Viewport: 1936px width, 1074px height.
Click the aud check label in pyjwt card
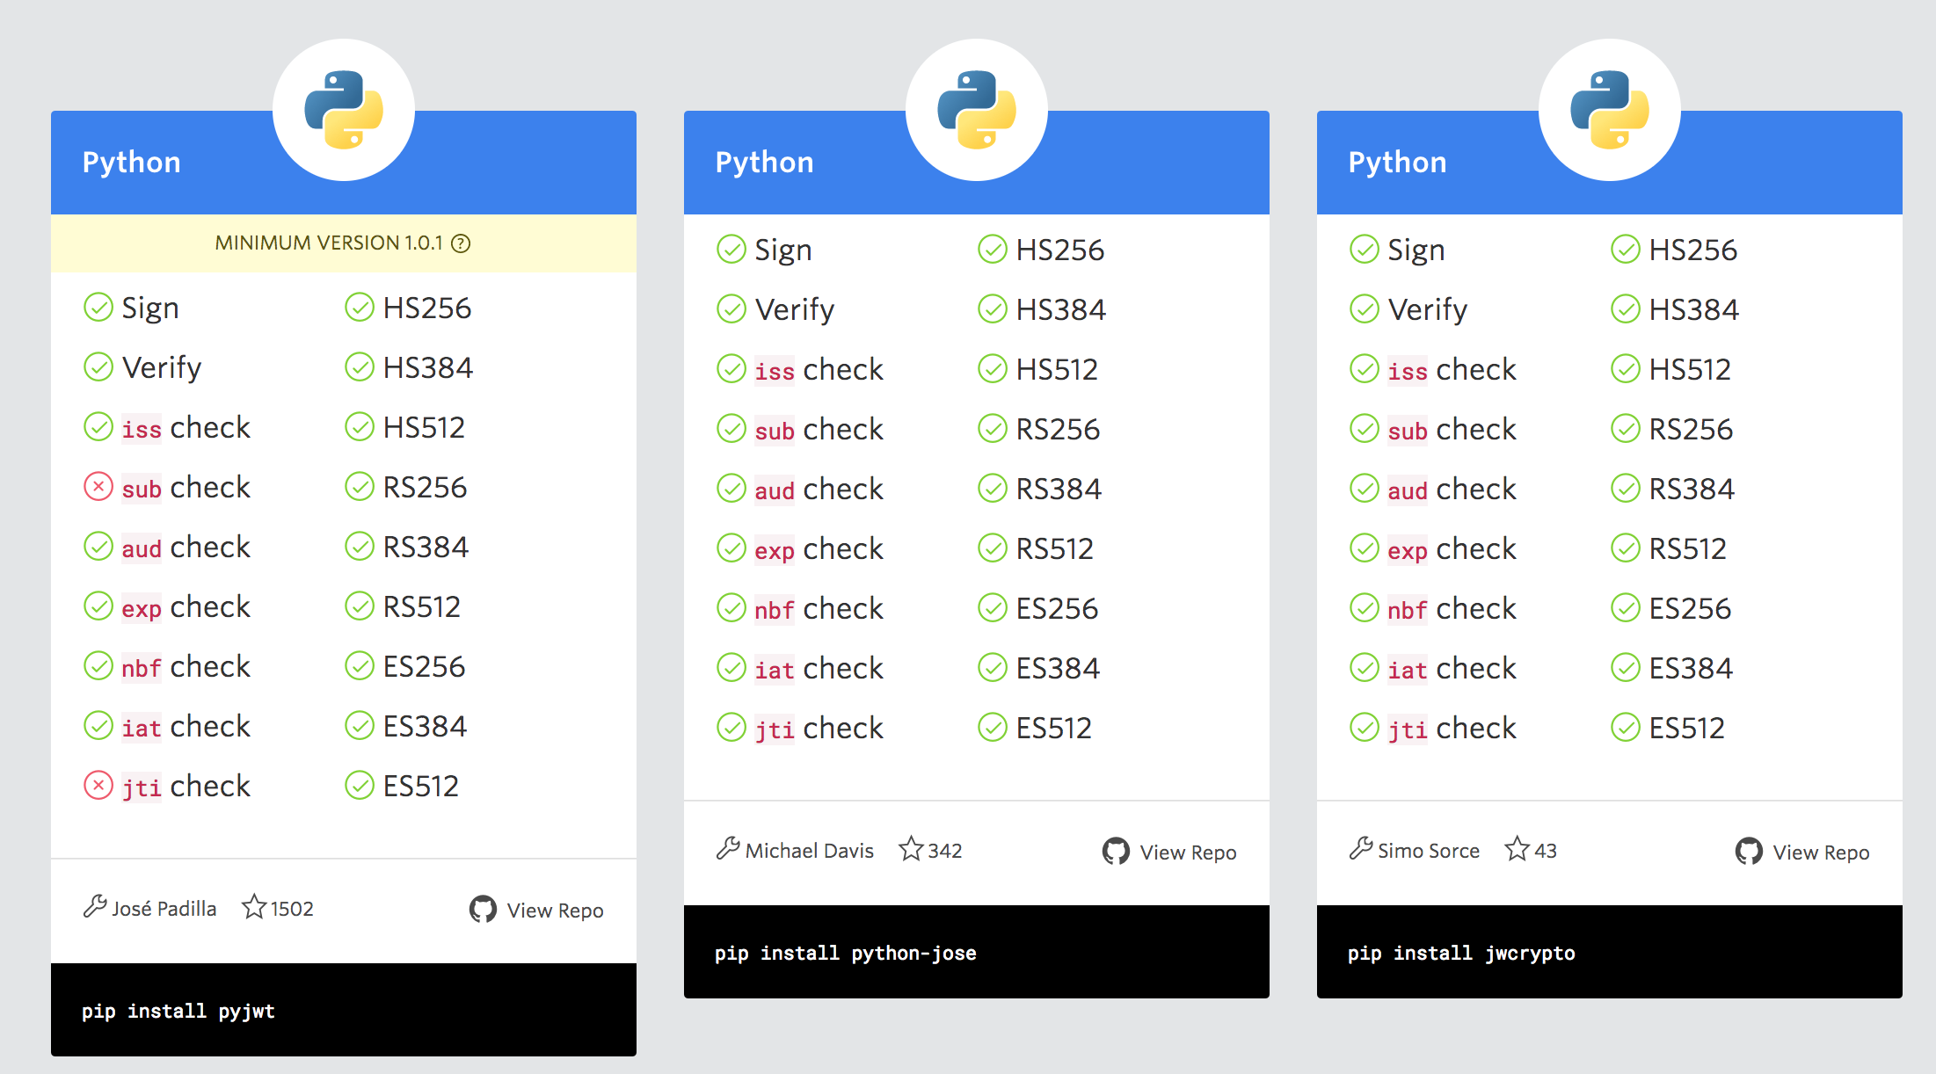(186, 547)
